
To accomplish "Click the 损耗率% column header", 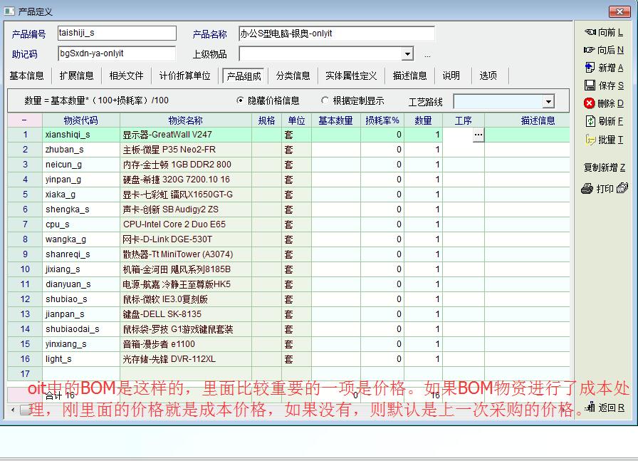I will click(x=382, y=120).
